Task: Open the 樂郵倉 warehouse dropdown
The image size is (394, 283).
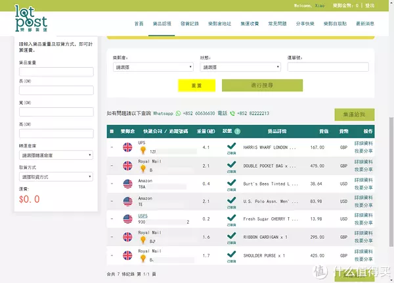Action: point(153,67)
